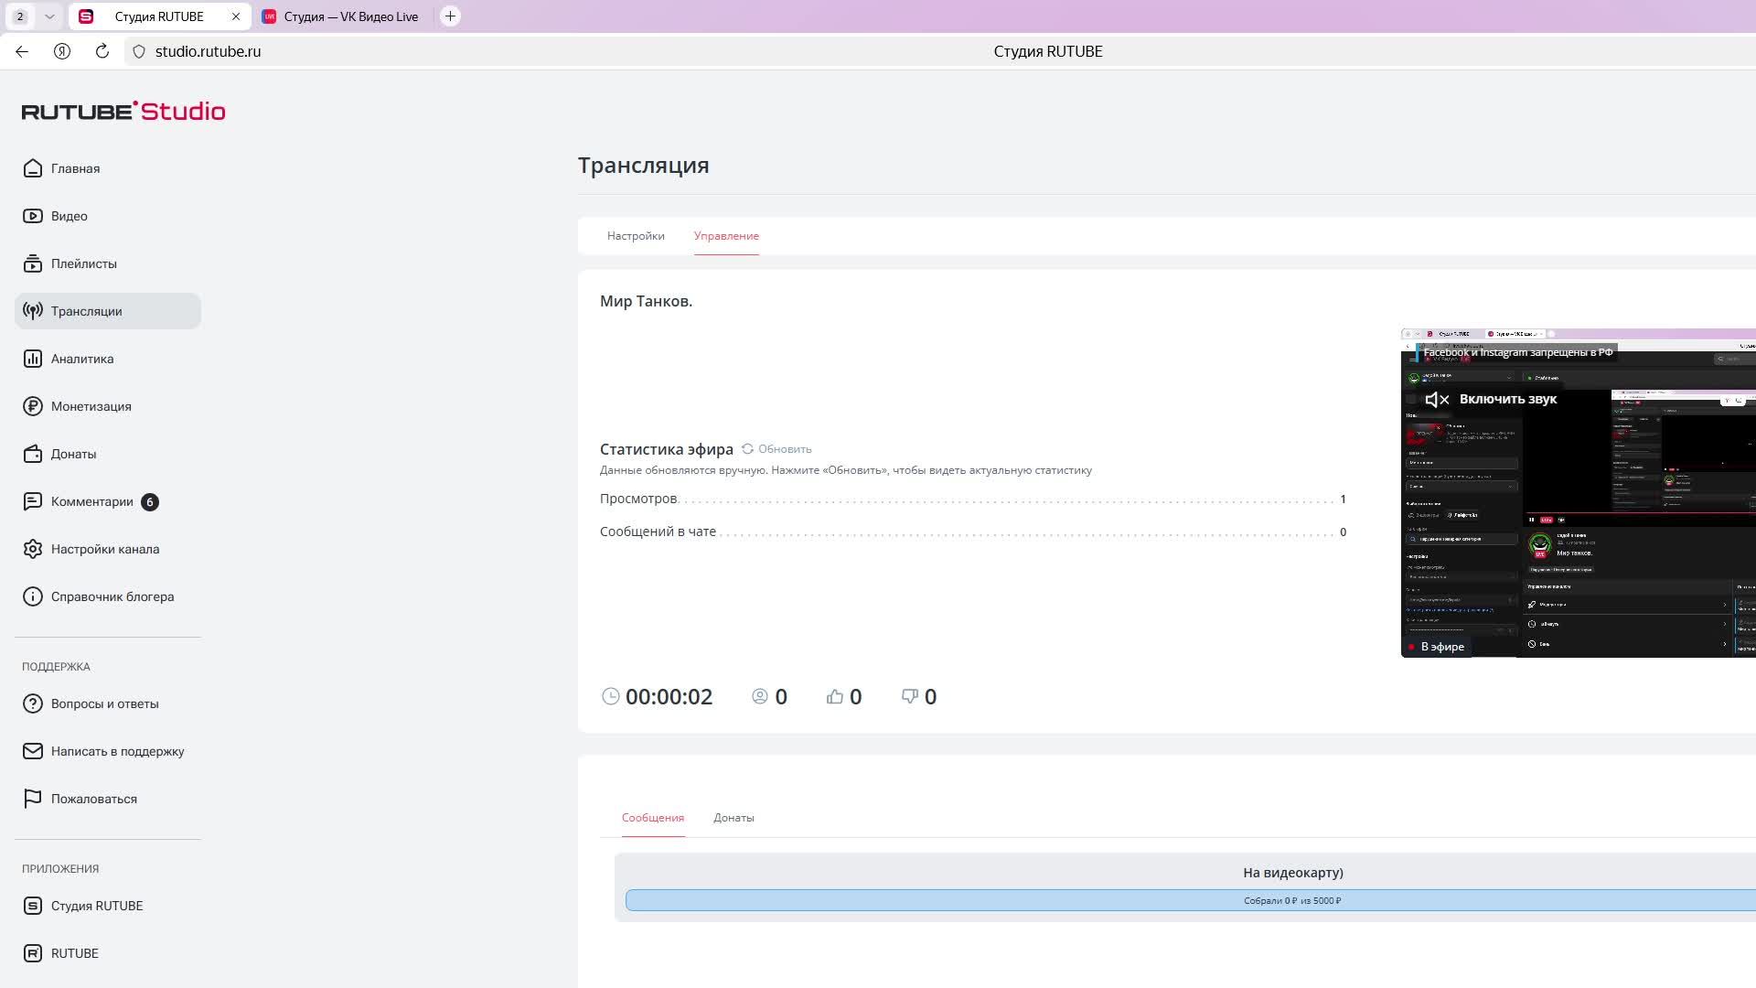Open Монетизация ruble icon
Screen dimensions: 1756x988
(x=33, y=406)
